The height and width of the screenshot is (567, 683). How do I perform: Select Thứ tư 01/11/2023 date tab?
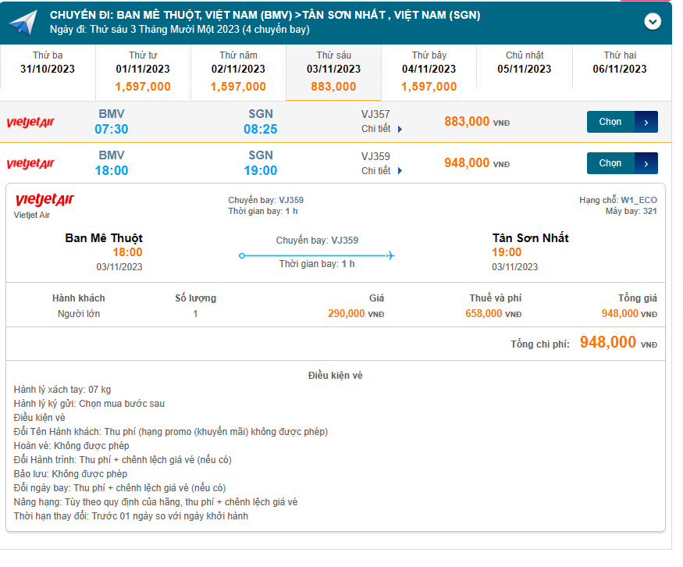pyautogui.click(x=143, y=71)
